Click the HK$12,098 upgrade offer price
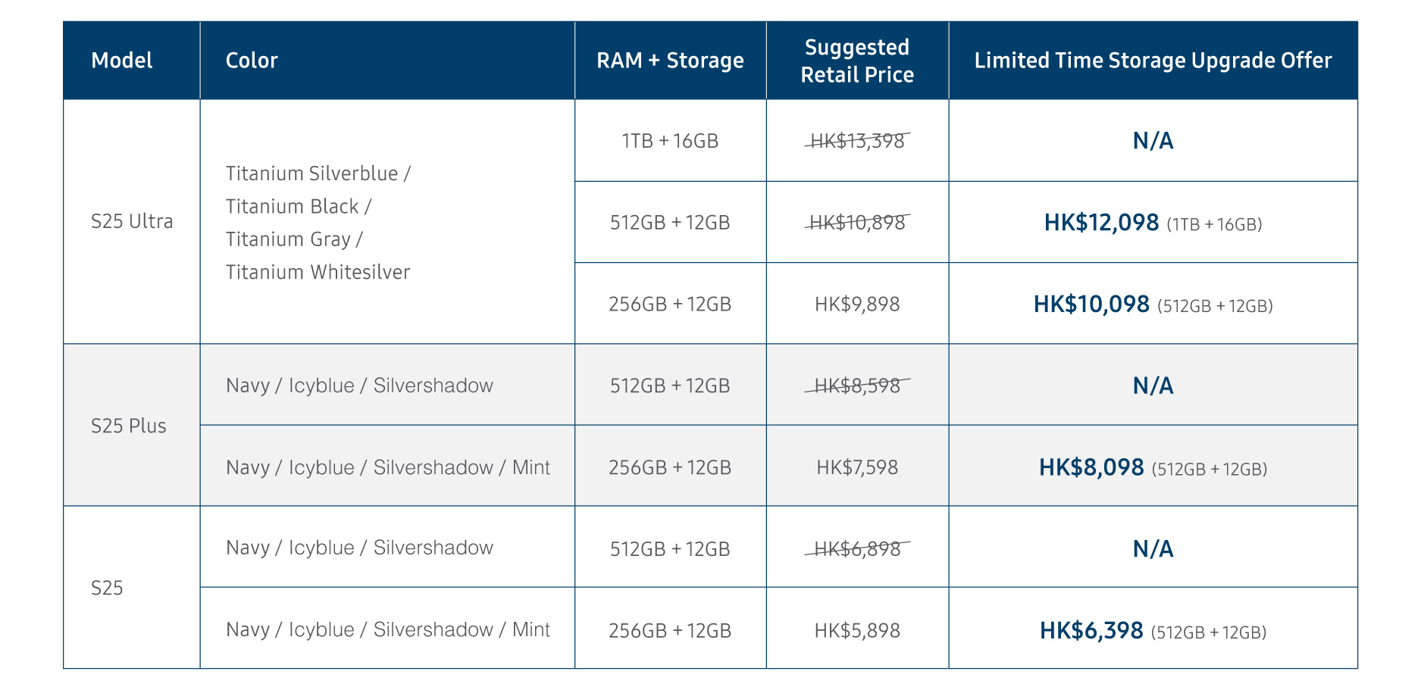The image size is (1421, 690). click(x=1101, y=223)
